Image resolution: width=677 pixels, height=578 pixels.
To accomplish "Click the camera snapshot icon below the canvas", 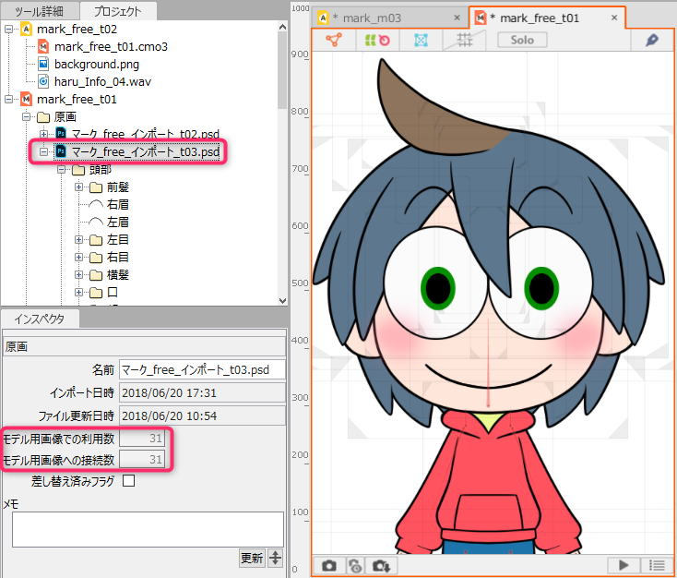I will [329, 565].
